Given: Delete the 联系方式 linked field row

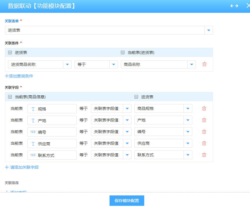Looking at the screenshot, I should tap(204, 155).
